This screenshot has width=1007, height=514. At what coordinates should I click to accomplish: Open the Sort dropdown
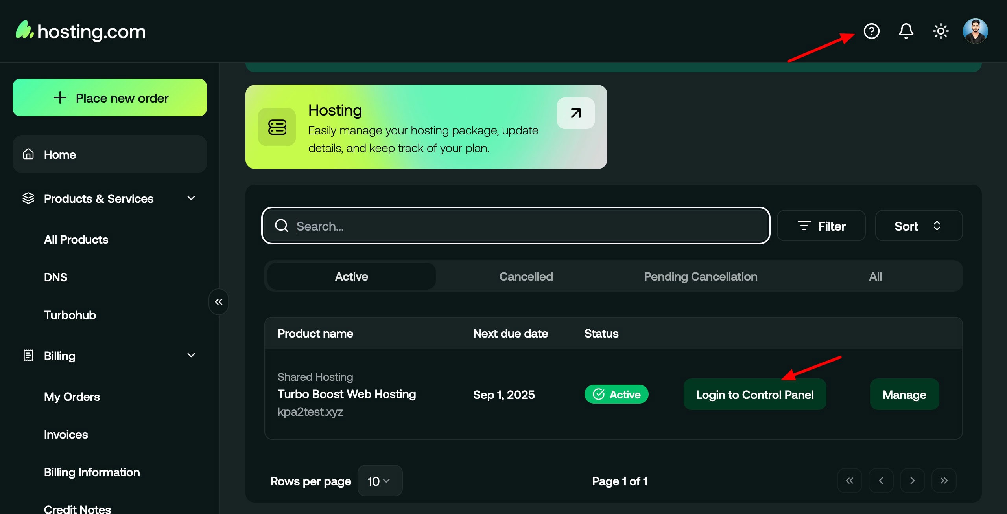coord(918,226)
